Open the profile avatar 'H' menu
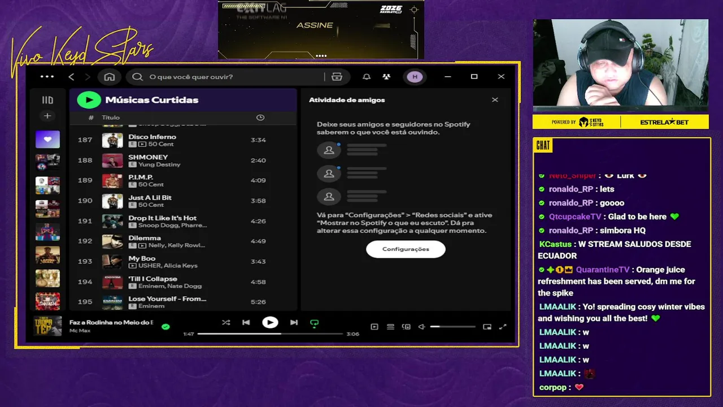Image resolution: width=723 pixels, height=407 pixels. click(415, 77)
